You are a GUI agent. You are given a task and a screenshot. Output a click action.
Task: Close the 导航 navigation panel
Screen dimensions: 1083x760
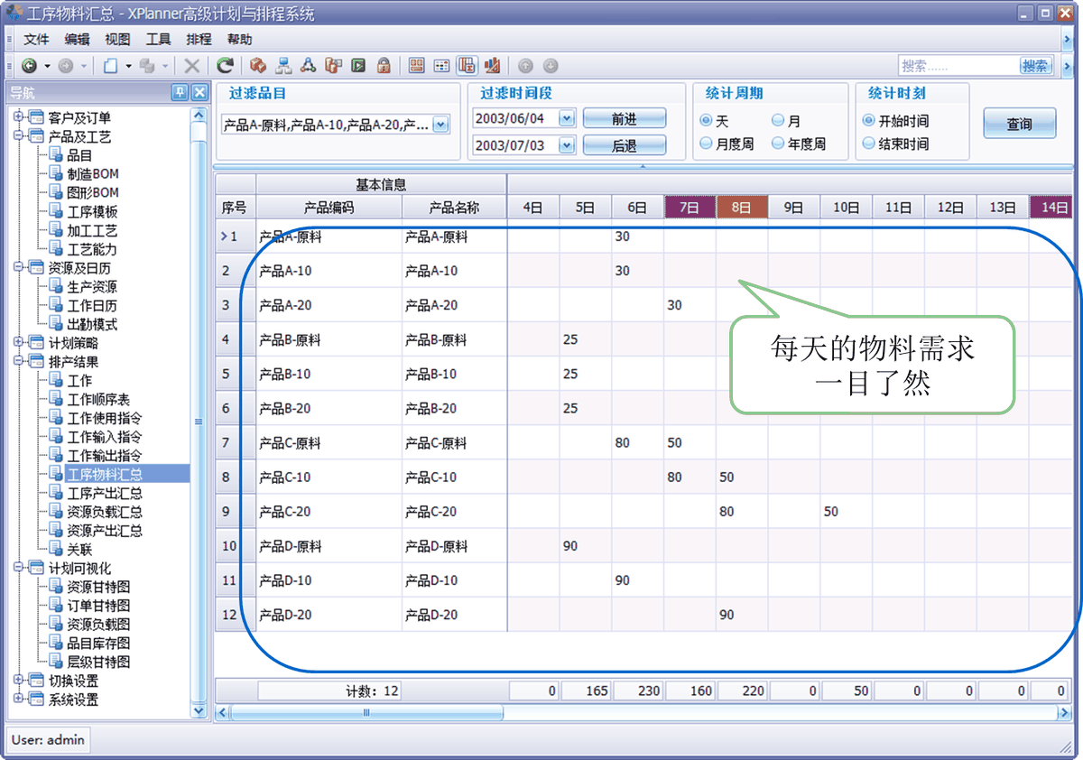(x=199, y=92)
